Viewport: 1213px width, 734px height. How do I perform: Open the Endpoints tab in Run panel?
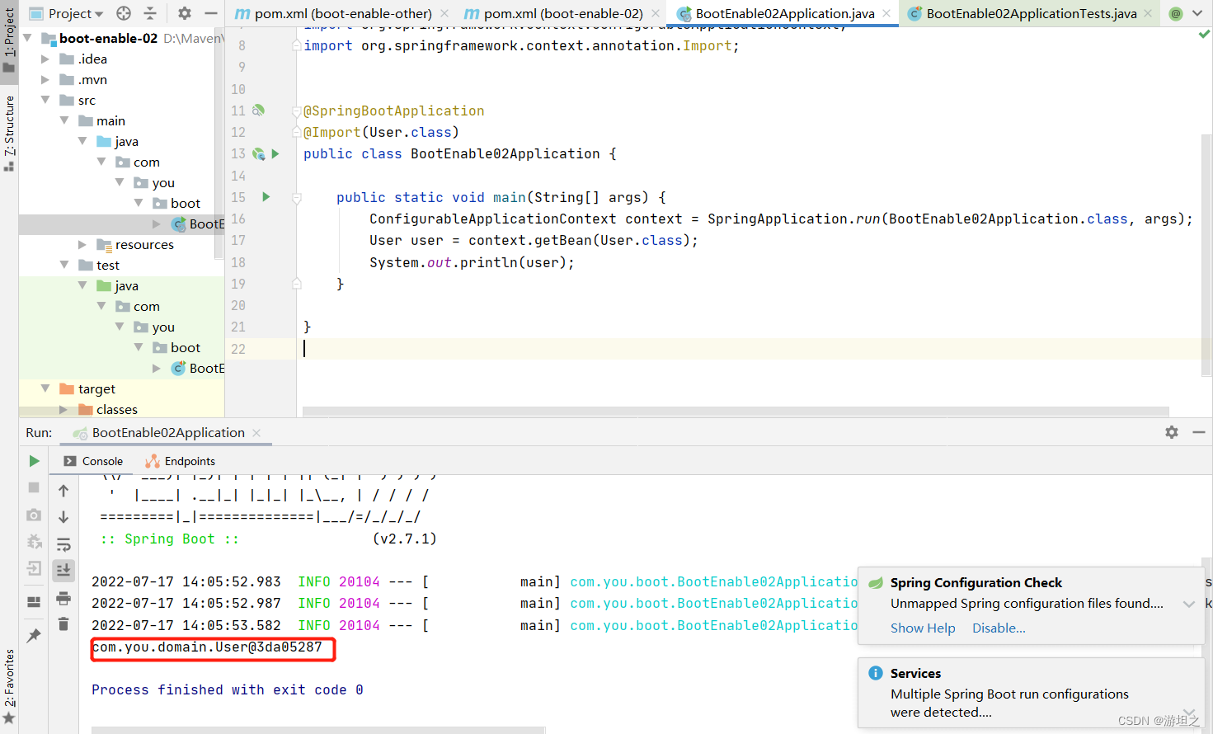(188, 461)
